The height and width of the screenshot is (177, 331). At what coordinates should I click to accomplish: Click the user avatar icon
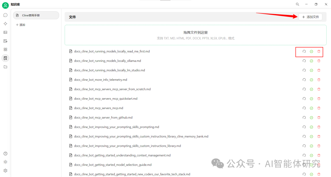coord(5,5)
